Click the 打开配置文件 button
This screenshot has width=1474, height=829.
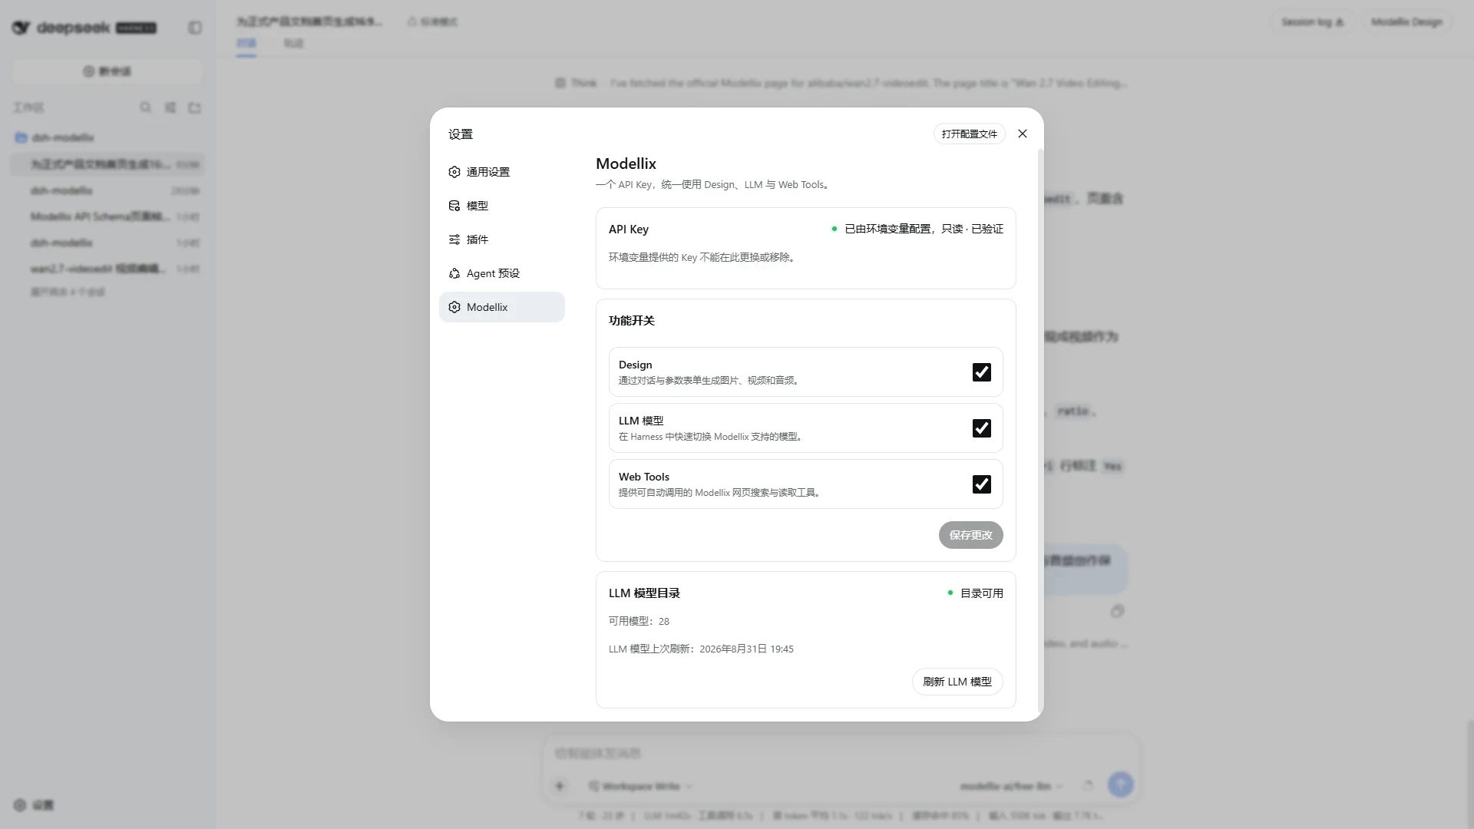969,134
